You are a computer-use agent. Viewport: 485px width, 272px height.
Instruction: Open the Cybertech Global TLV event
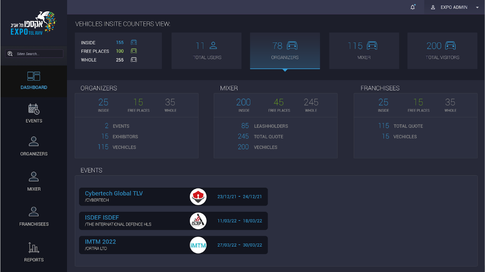click(x=114, y=194)
